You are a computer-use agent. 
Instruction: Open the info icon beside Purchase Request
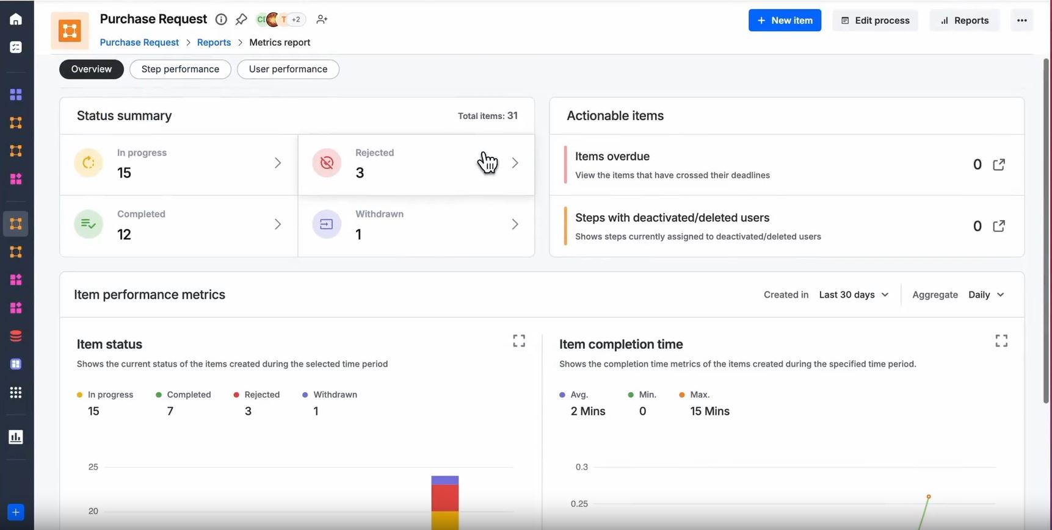coord(221,20)
